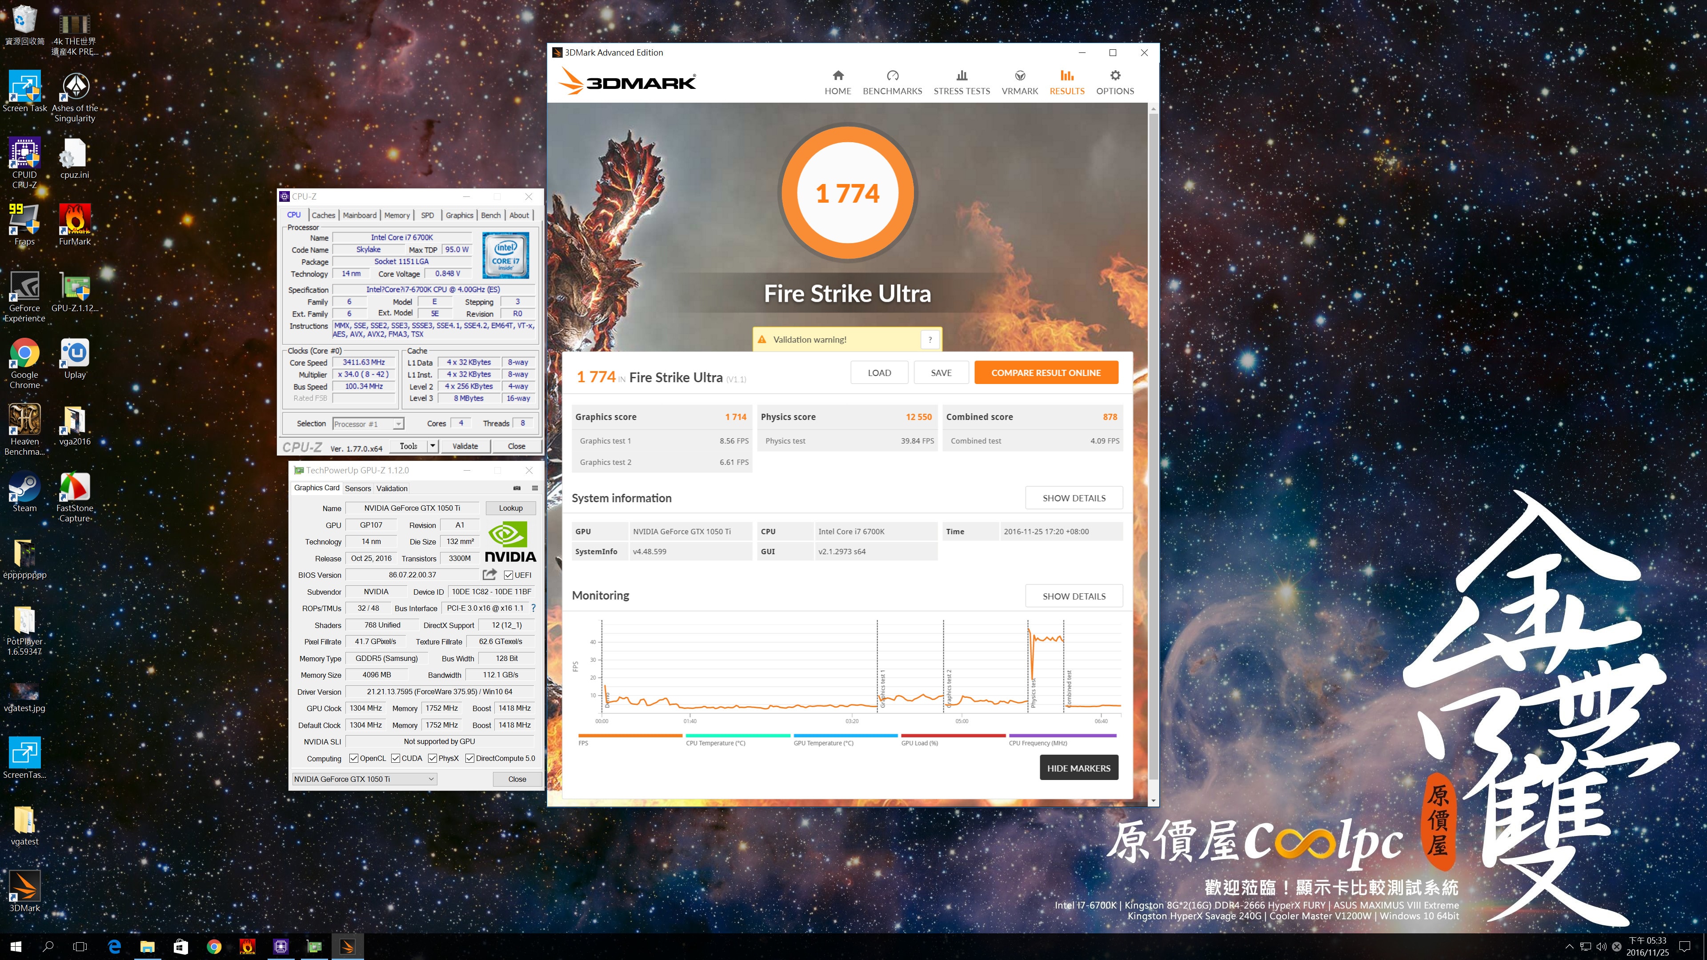
Task: Toggle OpenCL checkbox in GPU-Z
Action: pos(354,759)
